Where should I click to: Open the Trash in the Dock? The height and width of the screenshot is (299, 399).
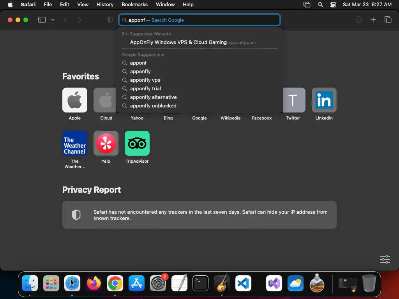click(369, 283)
